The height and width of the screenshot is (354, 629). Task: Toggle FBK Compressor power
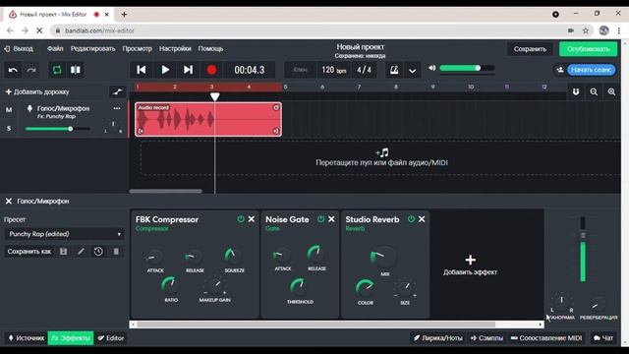click(x=241, y=219)
